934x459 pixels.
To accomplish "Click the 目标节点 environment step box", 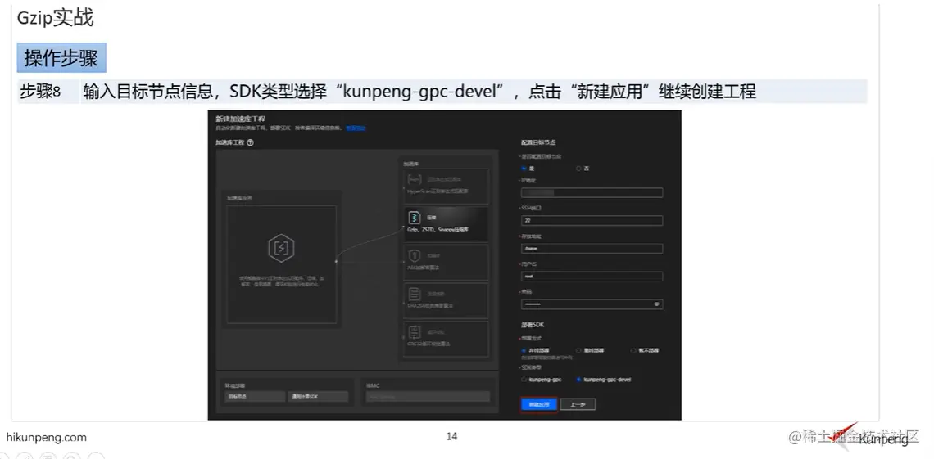I will click(x=255, y=397).
